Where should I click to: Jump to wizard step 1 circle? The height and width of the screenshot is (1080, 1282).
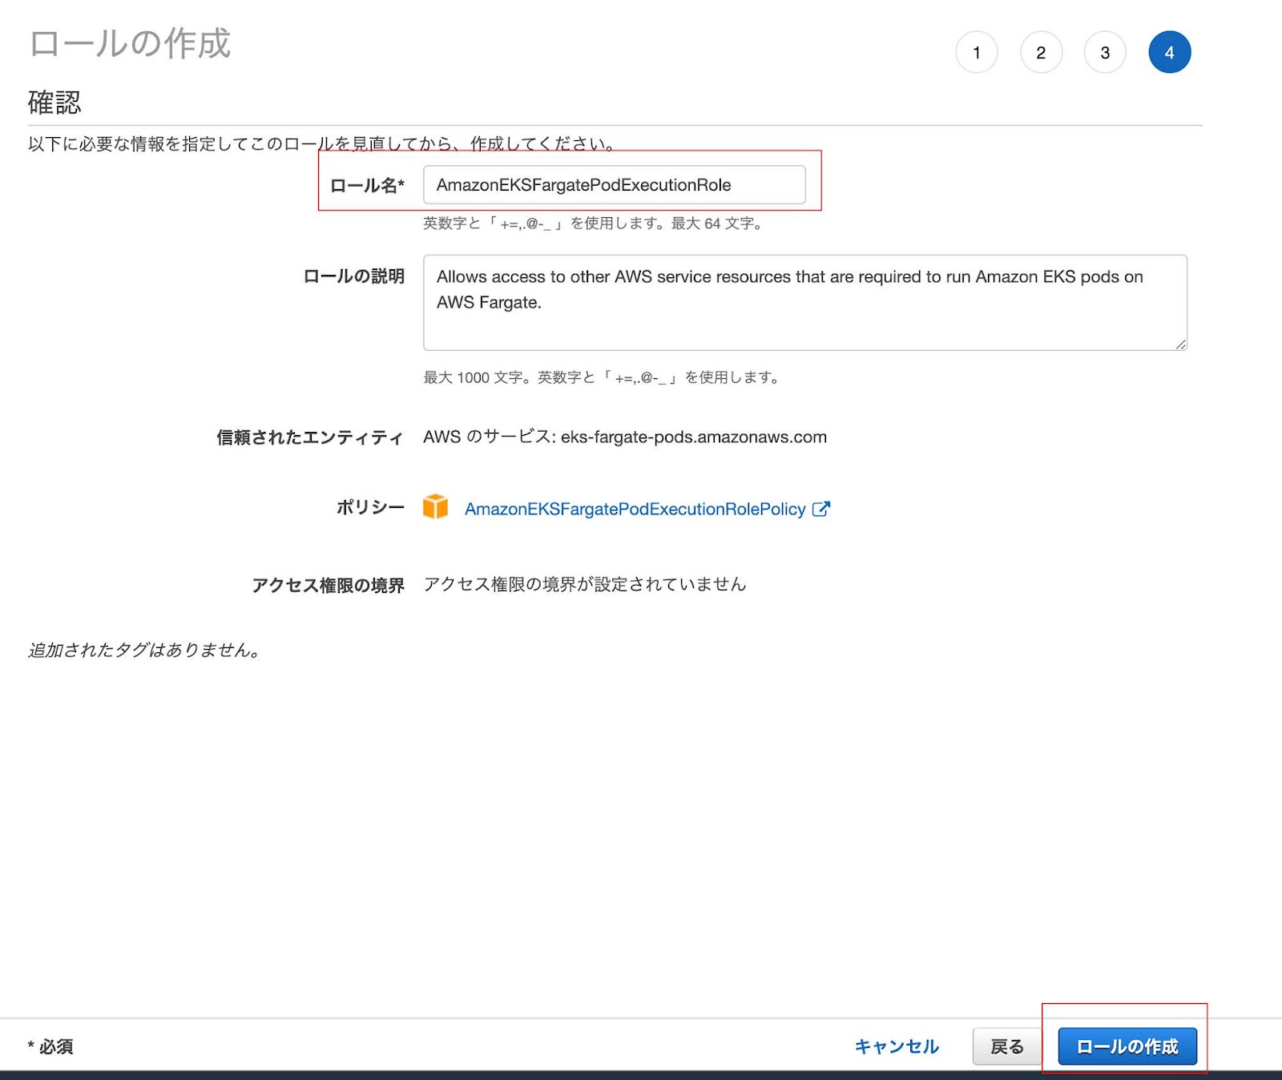pos(977,52)
